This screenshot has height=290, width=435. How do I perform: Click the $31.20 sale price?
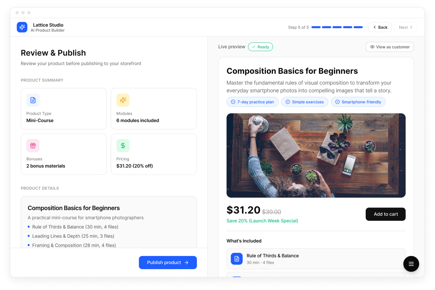(243, 210)
